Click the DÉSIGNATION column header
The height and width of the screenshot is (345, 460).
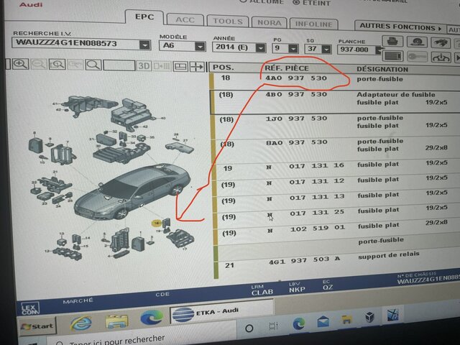[382, 70]
